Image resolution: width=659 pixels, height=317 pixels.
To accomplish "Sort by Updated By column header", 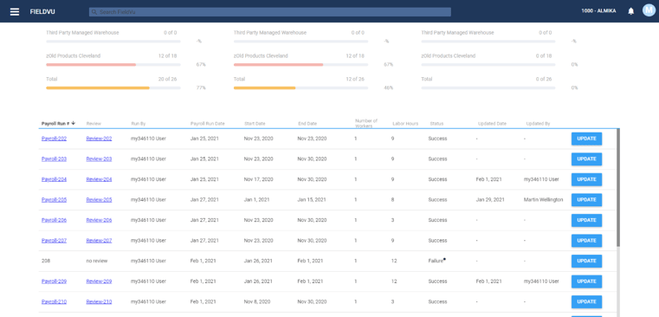I will (x=538, y=124).
